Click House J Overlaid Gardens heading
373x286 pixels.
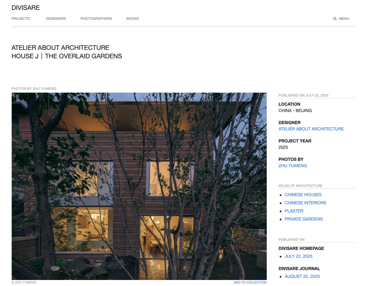pyautogui.click(x=67, y=56)
